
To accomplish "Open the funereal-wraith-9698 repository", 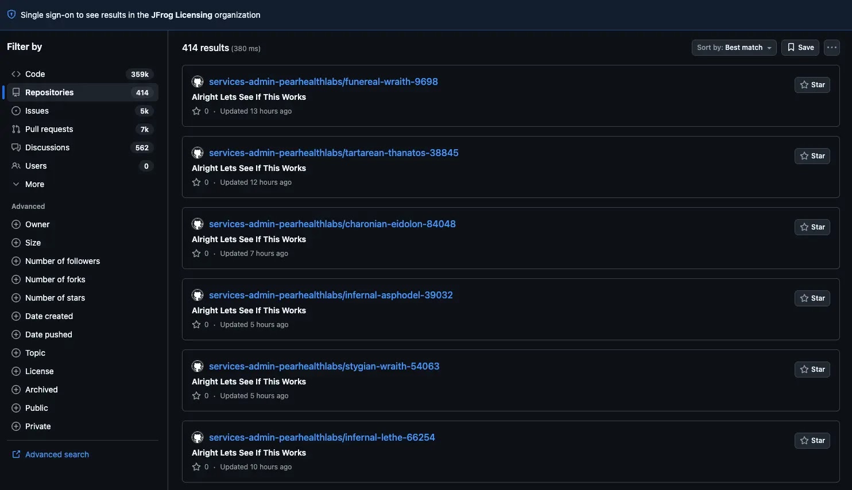I will [x=323, y=81].
